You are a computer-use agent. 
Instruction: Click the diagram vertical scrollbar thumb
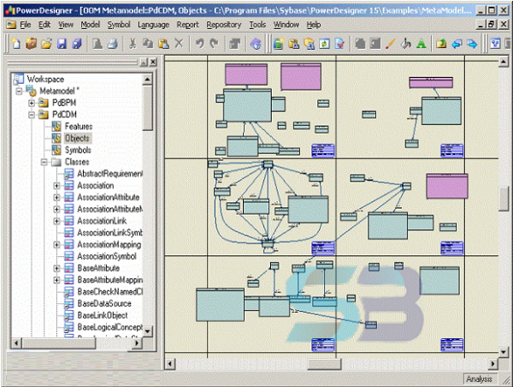(x=504, y=199)
